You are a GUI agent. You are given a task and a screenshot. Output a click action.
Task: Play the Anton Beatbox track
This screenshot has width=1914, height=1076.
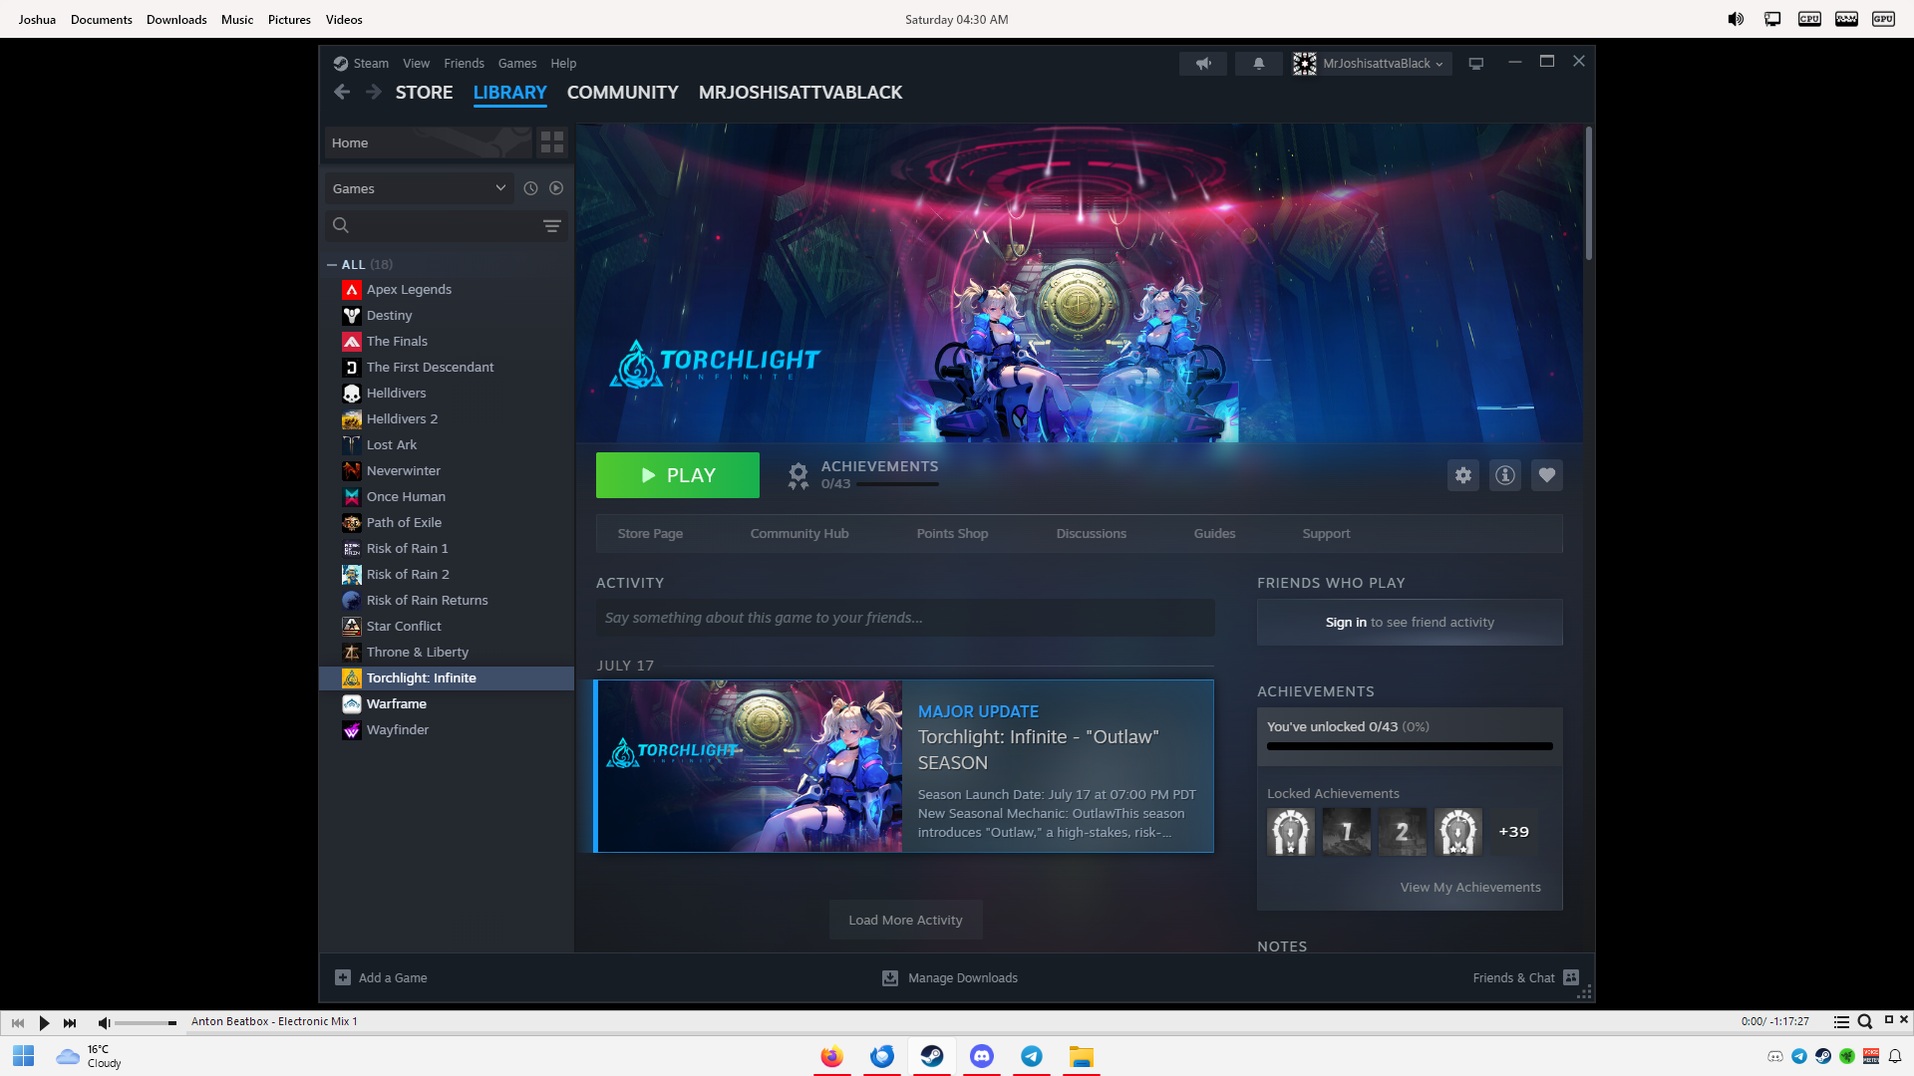pos(44,1022)
